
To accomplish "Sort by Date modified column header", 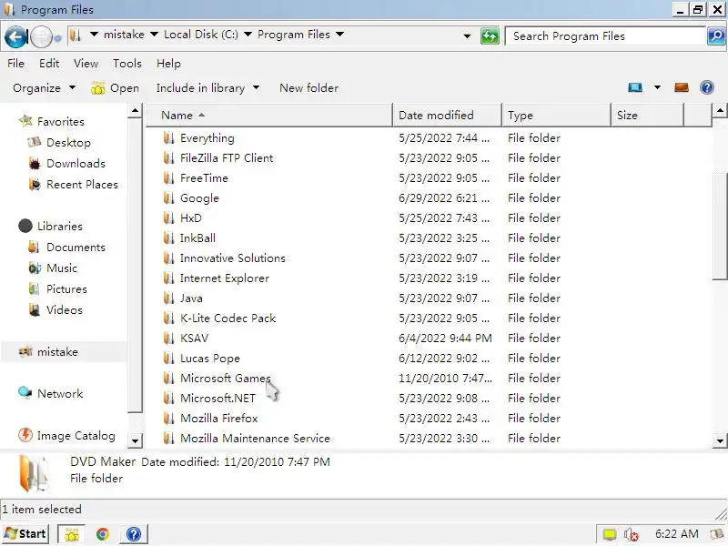I will click(x=448, y=116).
